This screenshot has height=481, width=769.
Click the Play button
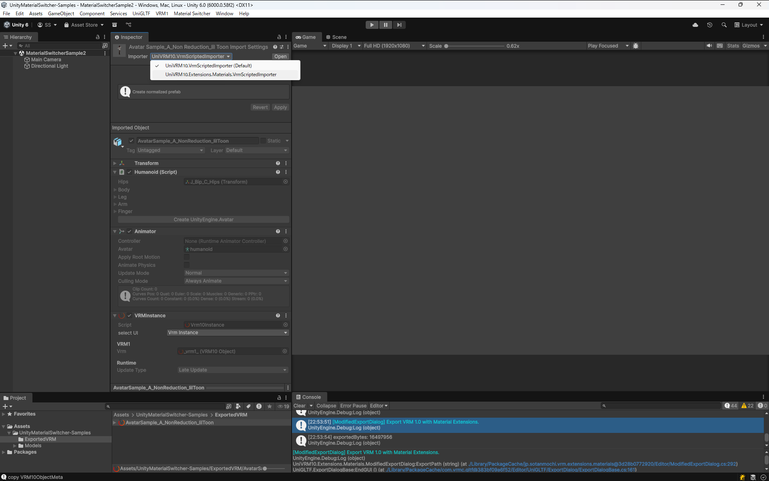pos(372,25)
